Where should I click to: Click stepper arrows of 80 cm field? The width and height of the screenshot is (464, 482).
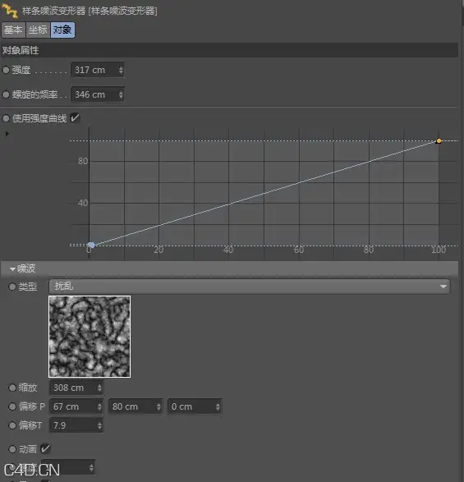coord(158,406)
